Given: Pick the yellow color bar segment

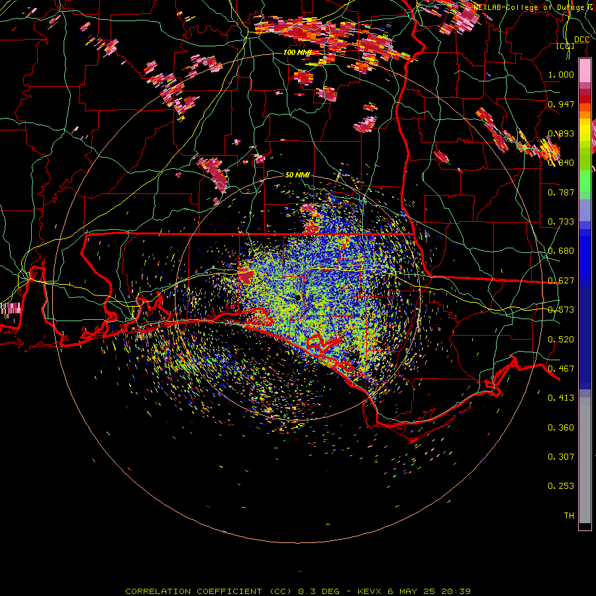Looking at the screenshot, I should [585, 130].
